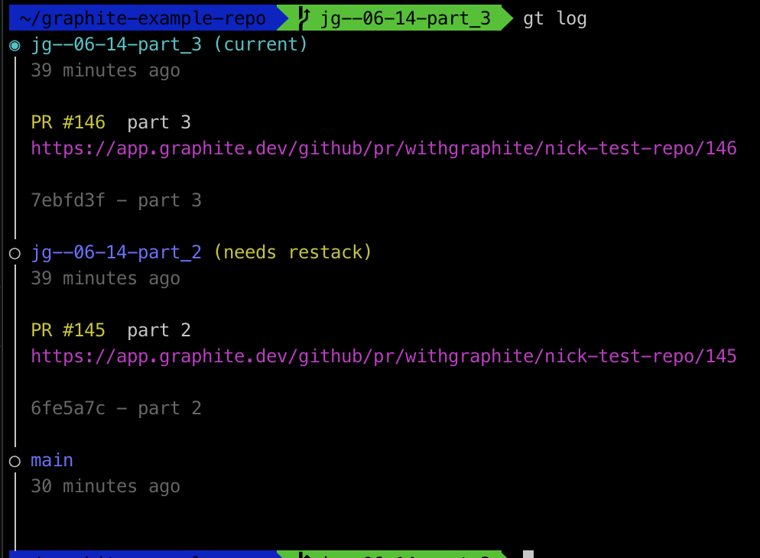Click branch name jg--06-14-part_2
Image resolution: width=760 pixels, height=558 pixels.
click(x=116, y=252)
